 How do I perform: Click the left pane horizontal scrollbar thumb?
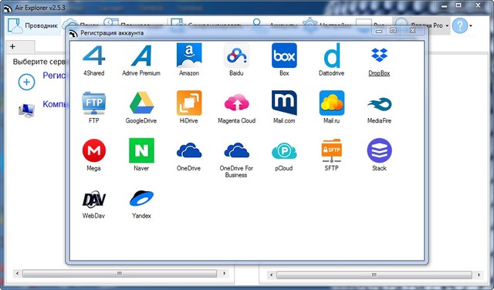[120, 273]
